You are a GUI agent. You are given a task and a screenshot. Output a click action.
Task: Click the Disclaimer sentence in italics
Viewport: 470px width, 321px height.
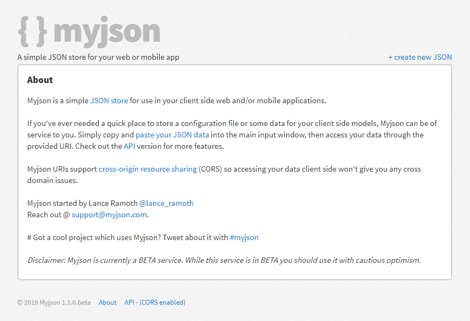coord(224,260)
